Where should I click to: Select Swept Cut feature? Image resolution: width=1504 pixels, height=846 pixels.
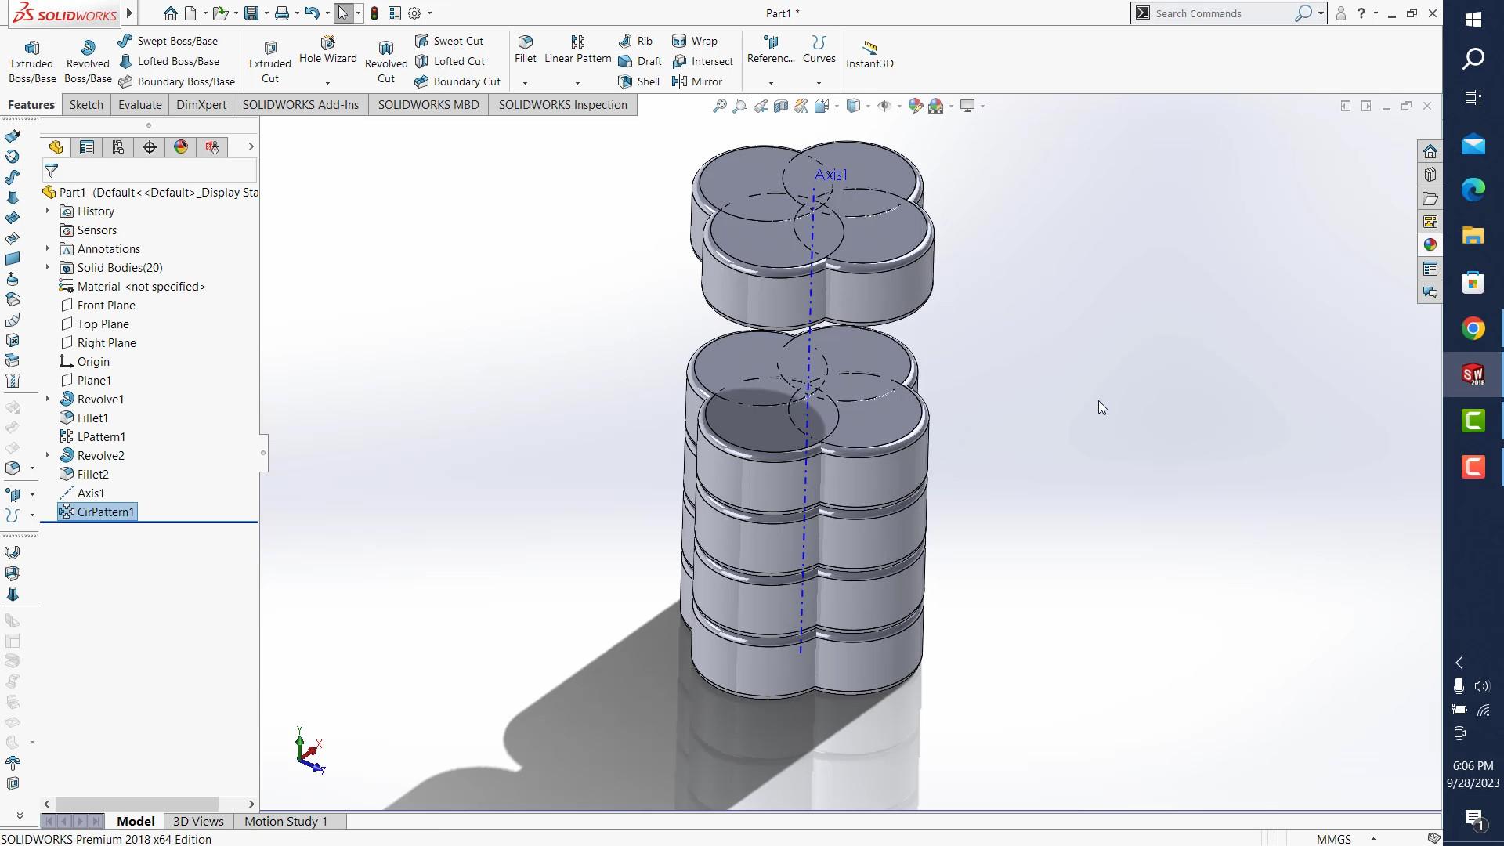click(449, 41)
